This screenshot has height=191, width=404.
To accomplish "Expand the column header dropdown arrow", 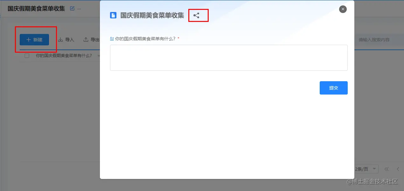I will click(98, 56).
